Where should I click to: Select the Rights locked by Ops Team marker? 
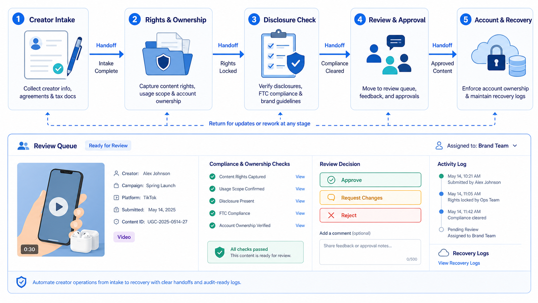coord(441,194)
